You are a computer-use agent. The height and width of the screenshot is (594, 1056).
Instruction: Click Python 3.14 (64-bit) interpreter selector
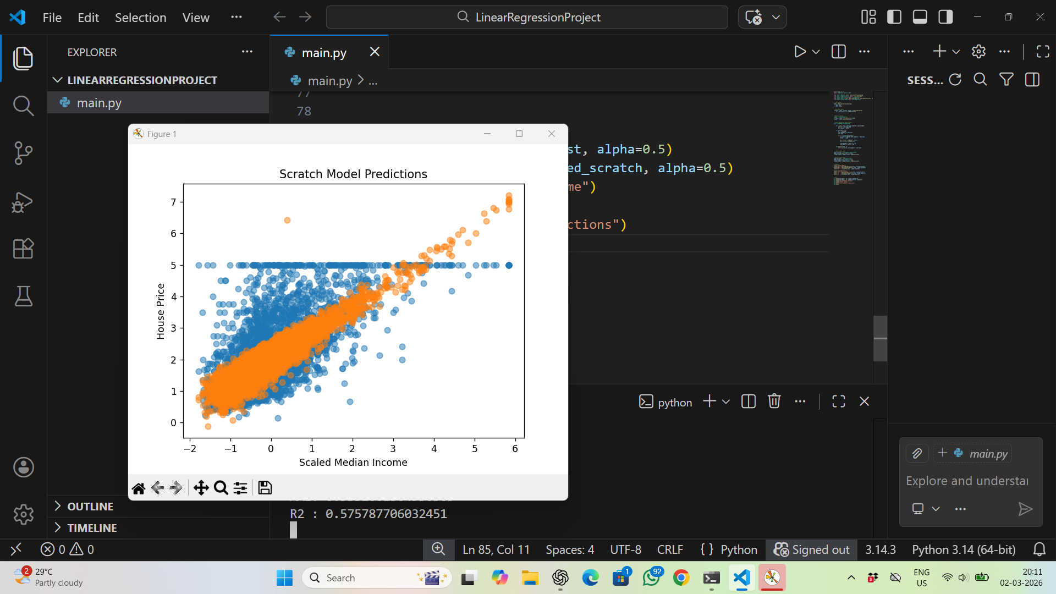pyautogui.click(x=964, y=549)
